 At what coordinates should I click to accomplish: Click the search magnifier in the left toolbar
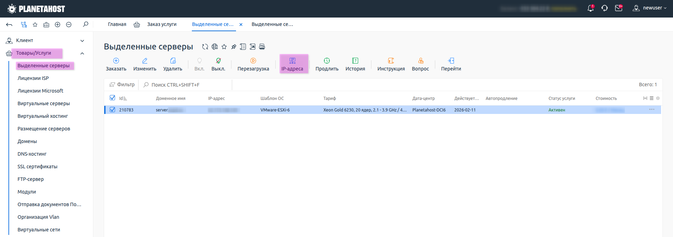pyautogui.click(x=86, y=25)
